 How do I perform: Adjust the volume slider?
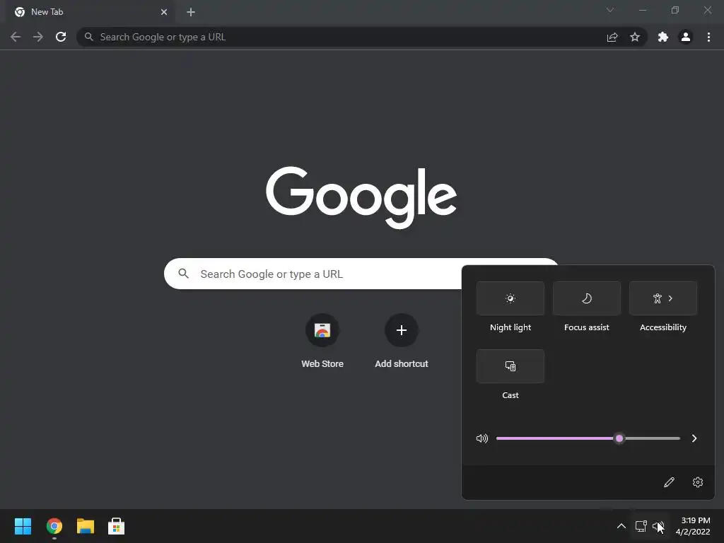(x=588, y=438)
